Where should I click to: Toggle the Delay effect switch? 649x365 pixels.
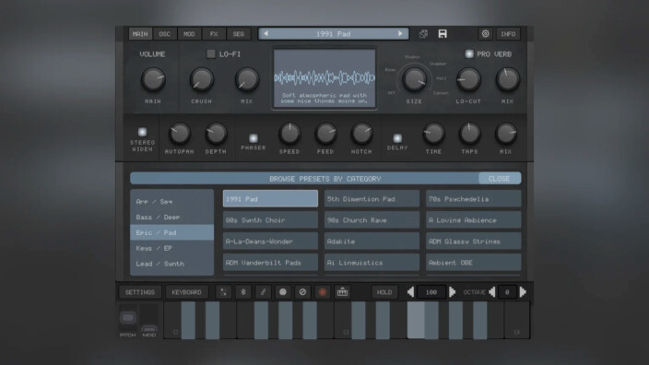click(397, 138)
